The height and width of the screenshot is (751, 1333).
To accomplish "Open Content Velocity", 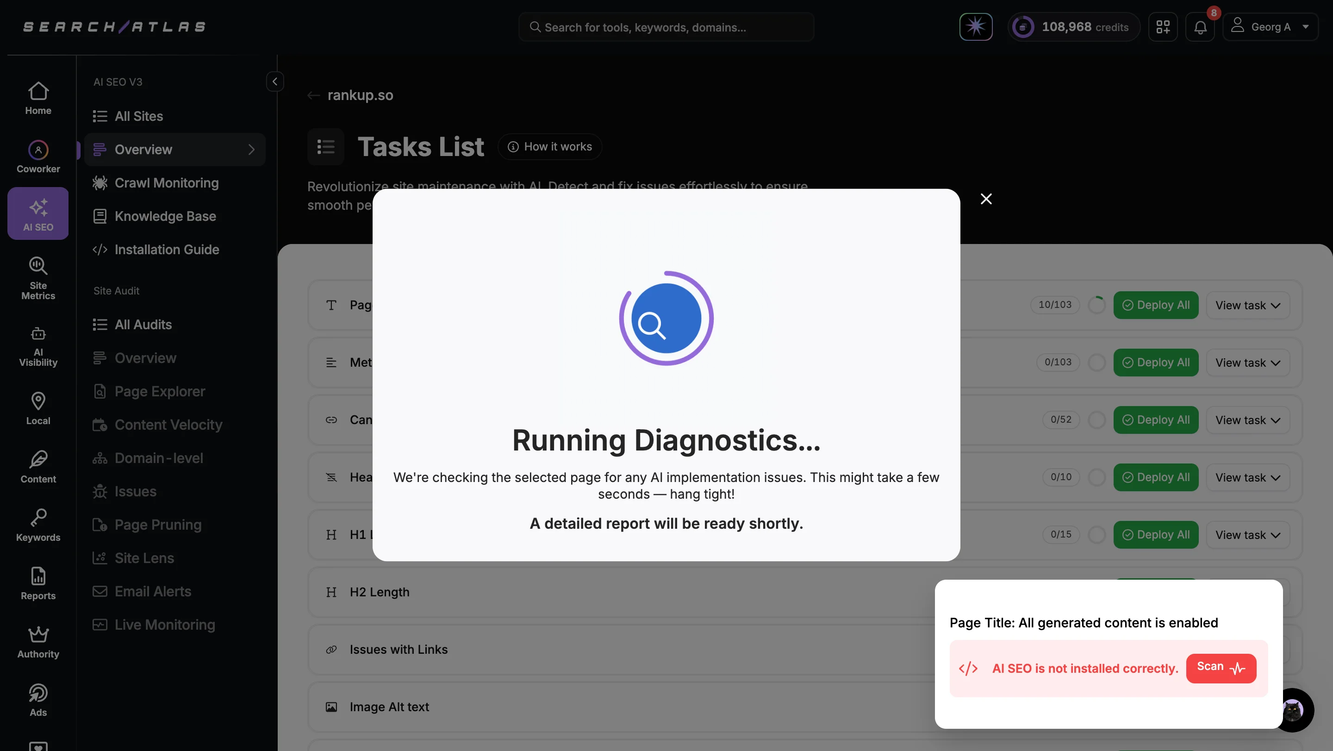I will click(174, 425).
